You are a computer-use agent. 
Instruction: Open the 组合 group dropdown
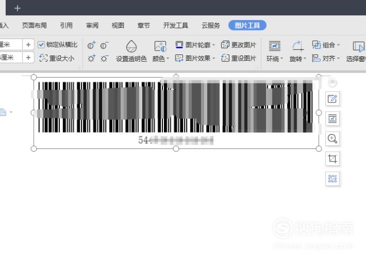[326, 45]
